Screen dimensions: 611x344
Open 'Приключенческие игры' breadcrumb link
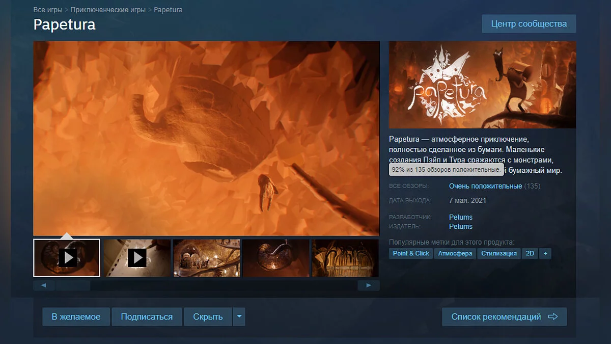coord(108,10)
